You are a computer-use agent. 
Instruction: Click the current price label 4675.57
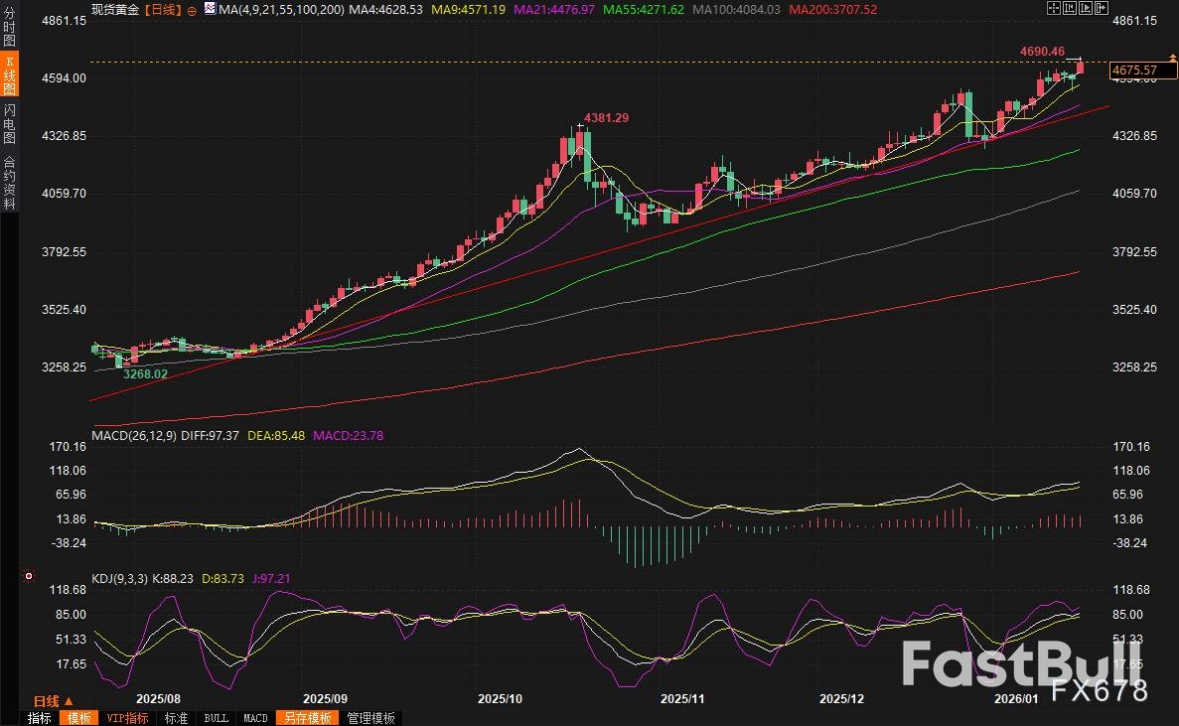click(x=1134, y=71)
